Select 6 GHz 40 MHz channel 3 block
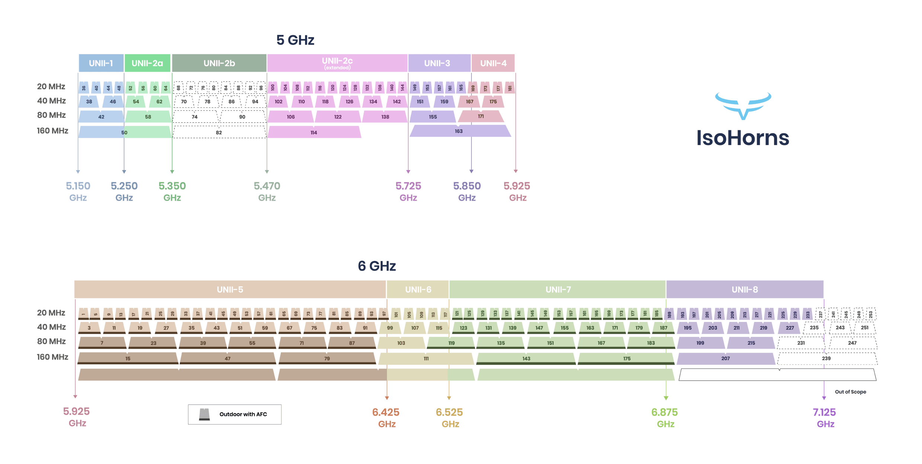Viewport: 922px width, 464px height. pos(89,328)
